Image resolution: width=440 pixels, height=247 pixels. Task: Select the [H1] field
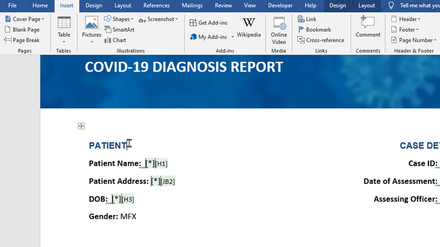[x=161, y=163]
